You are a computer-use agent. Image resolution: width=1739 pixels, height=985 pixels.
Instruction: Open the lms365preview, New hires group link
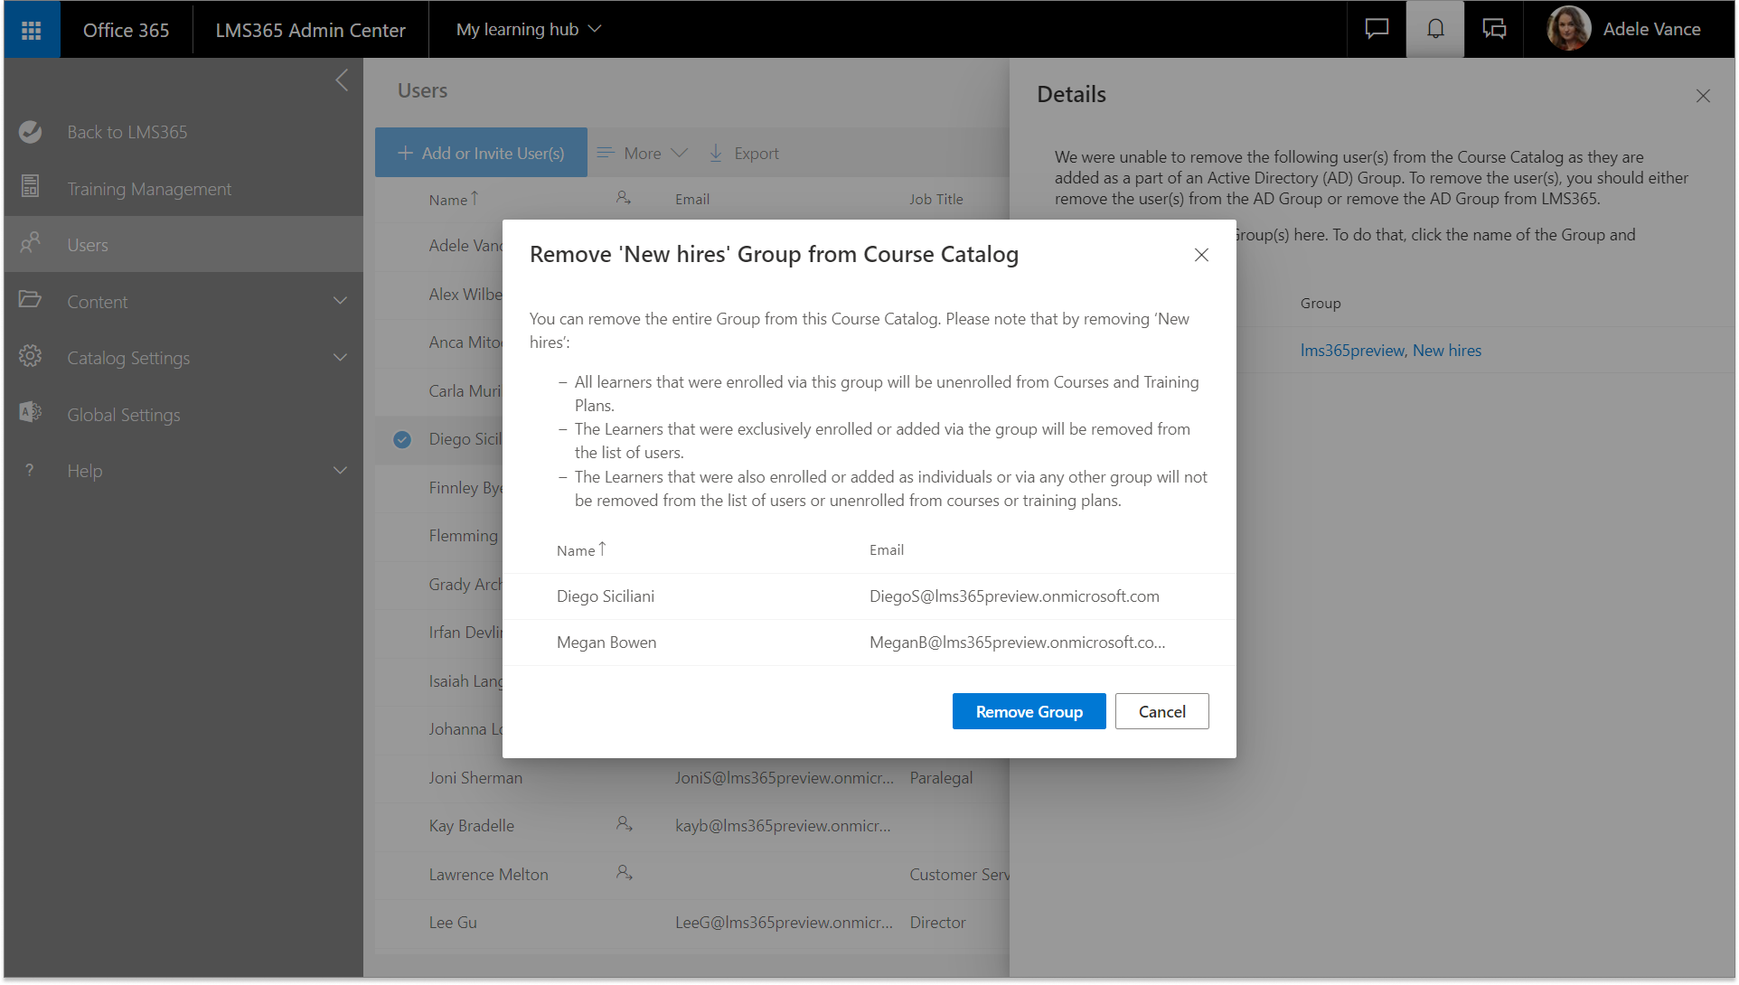pos(1390,351)
